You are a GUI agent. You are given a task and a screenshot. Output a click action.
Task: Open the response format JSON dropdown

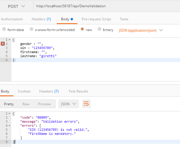pyautogui.click(x=69, y=104)
